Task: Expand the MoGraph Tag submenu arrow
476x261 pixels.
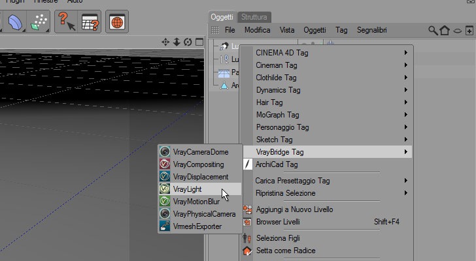Action: click(x=405, y=115)
